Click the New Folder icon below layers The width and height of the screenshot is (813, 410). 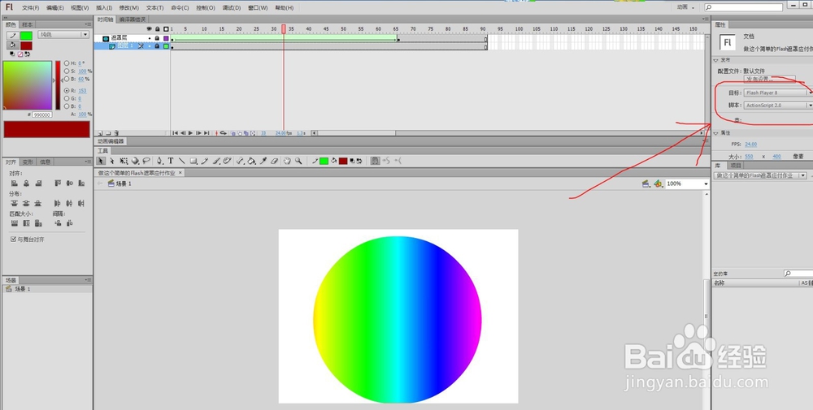point(108,133)
